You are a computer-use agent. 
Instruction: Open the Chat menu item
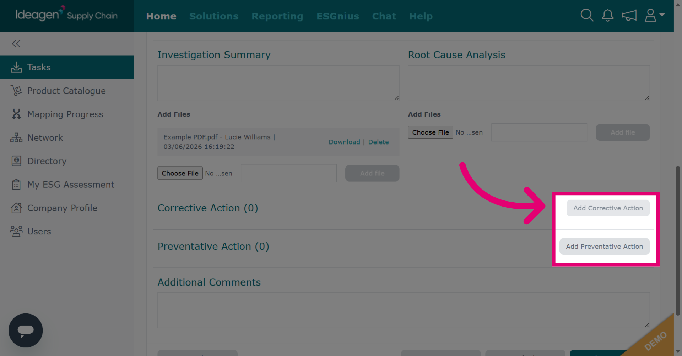coord(384,16)
